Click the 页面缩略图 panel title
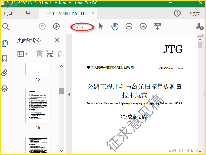The width and height of the screenshot is (206, 155). point(29,40)
